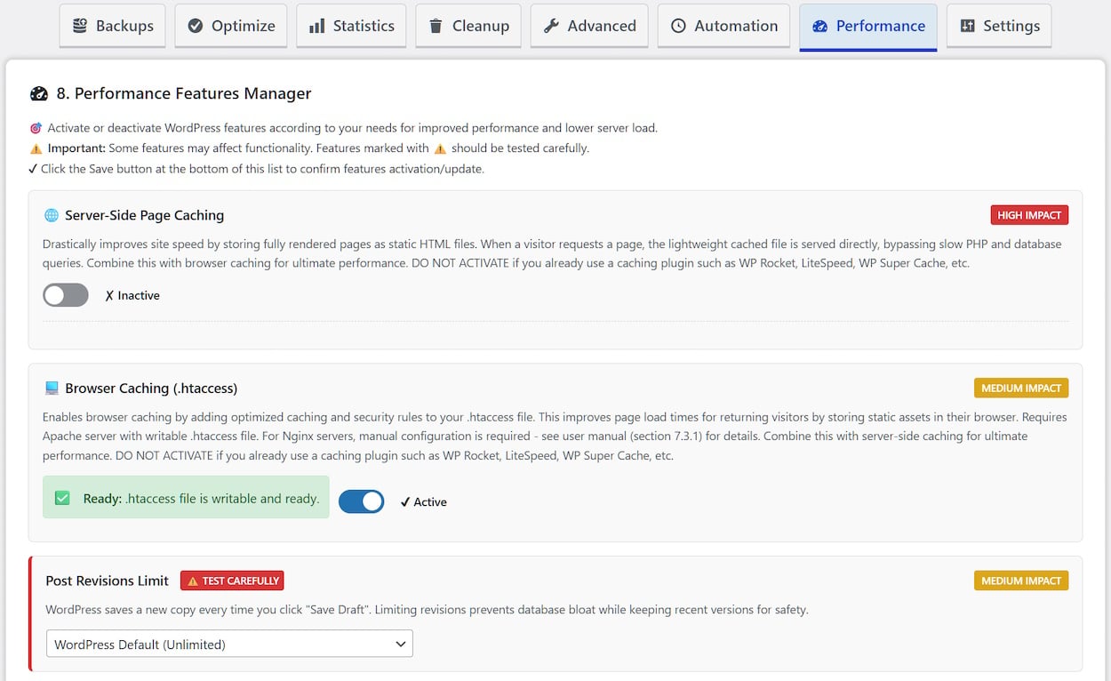1111x681 pixels.
Task: Click the Post Revisions MEDIUM IMPACT badge
Action: point(1020,581)
